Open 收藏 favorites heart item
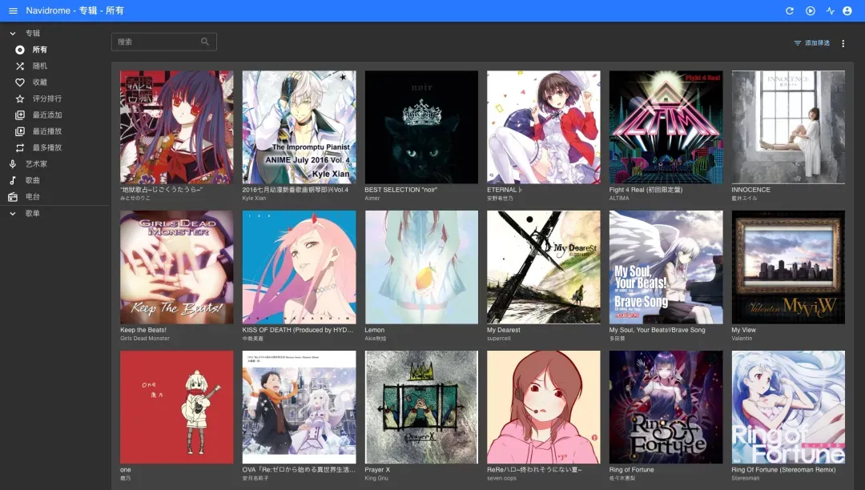Viewport: 865px width, 490px height. click(39, 82)
